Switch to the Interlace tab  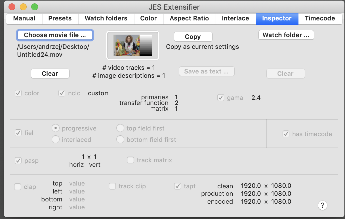(235, 18)
